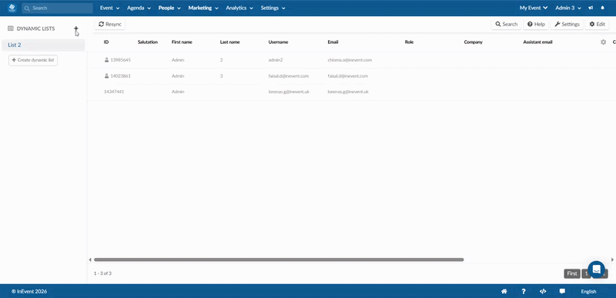Click the Company column header
The width and height of the screenshot is (616, 298).
click(x=473, y=42)
